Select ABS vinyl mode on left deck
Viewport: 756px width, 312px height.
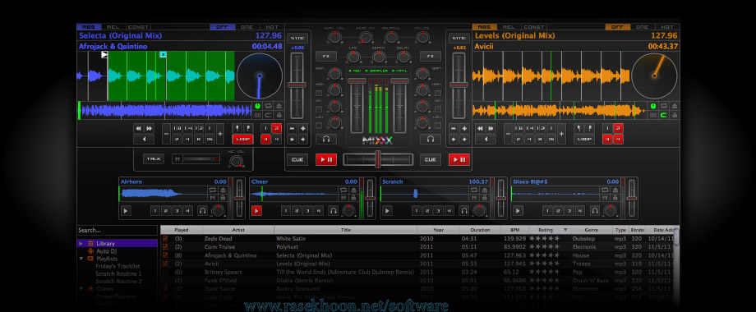point(88,27)
